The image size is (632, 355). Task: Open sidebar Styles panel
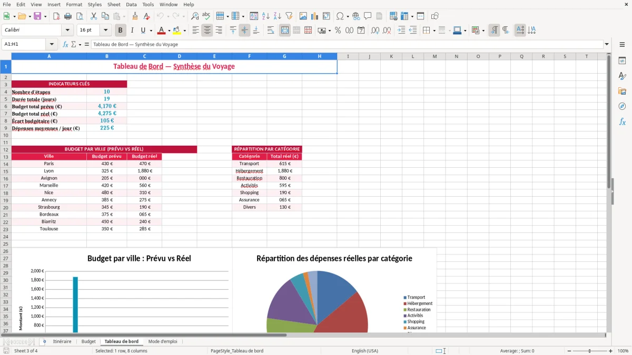pos(622,76)
